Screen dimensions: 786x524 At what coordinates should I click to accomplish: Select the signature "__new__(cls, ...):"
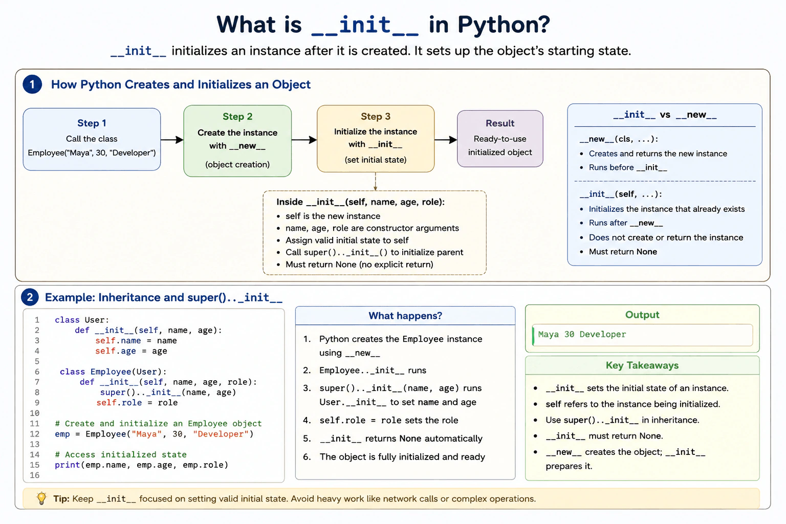tap(619, 139)
